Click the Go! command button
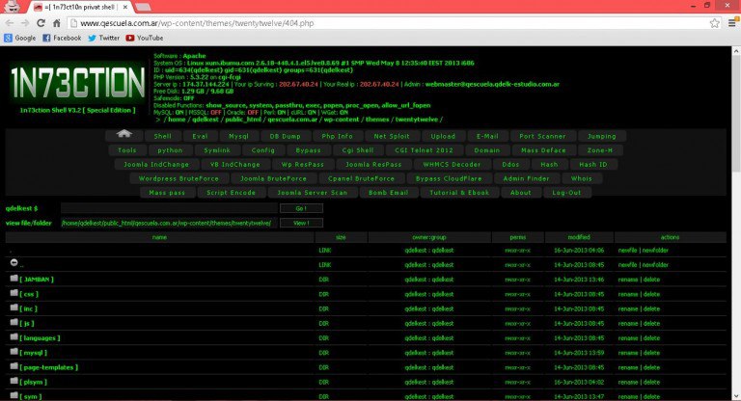 tap(301, 208)
